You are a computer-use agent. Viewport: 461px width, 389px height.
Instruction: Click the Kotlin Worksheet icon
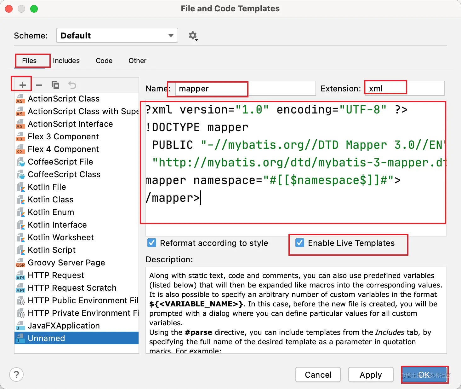pos(20,237)
